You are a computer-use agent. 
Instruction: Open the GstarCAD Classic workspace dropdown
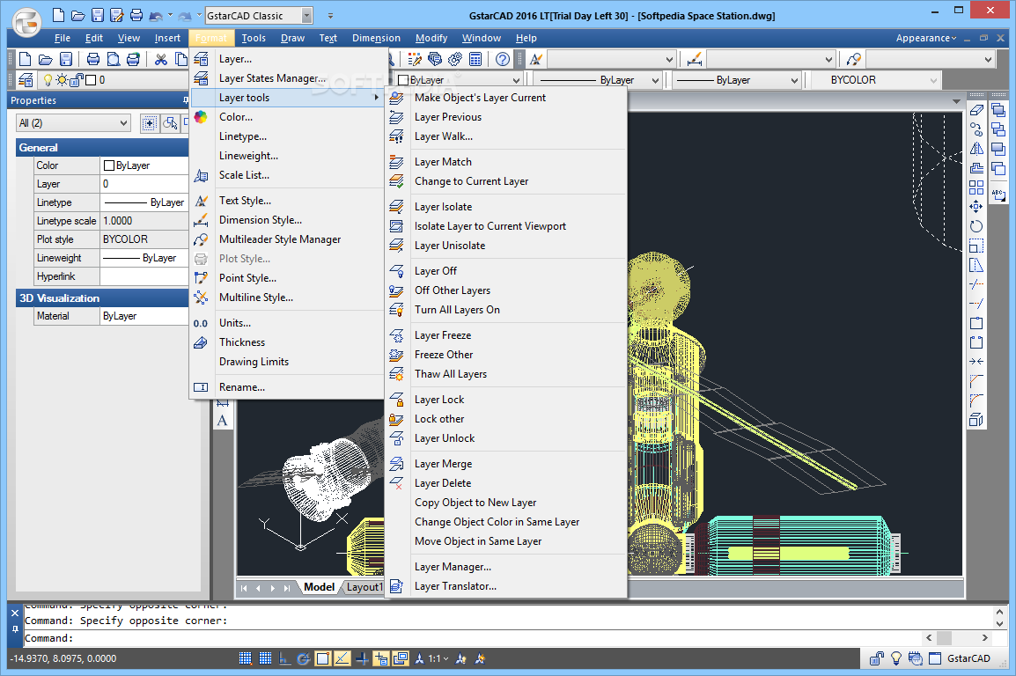coord(307,16)
